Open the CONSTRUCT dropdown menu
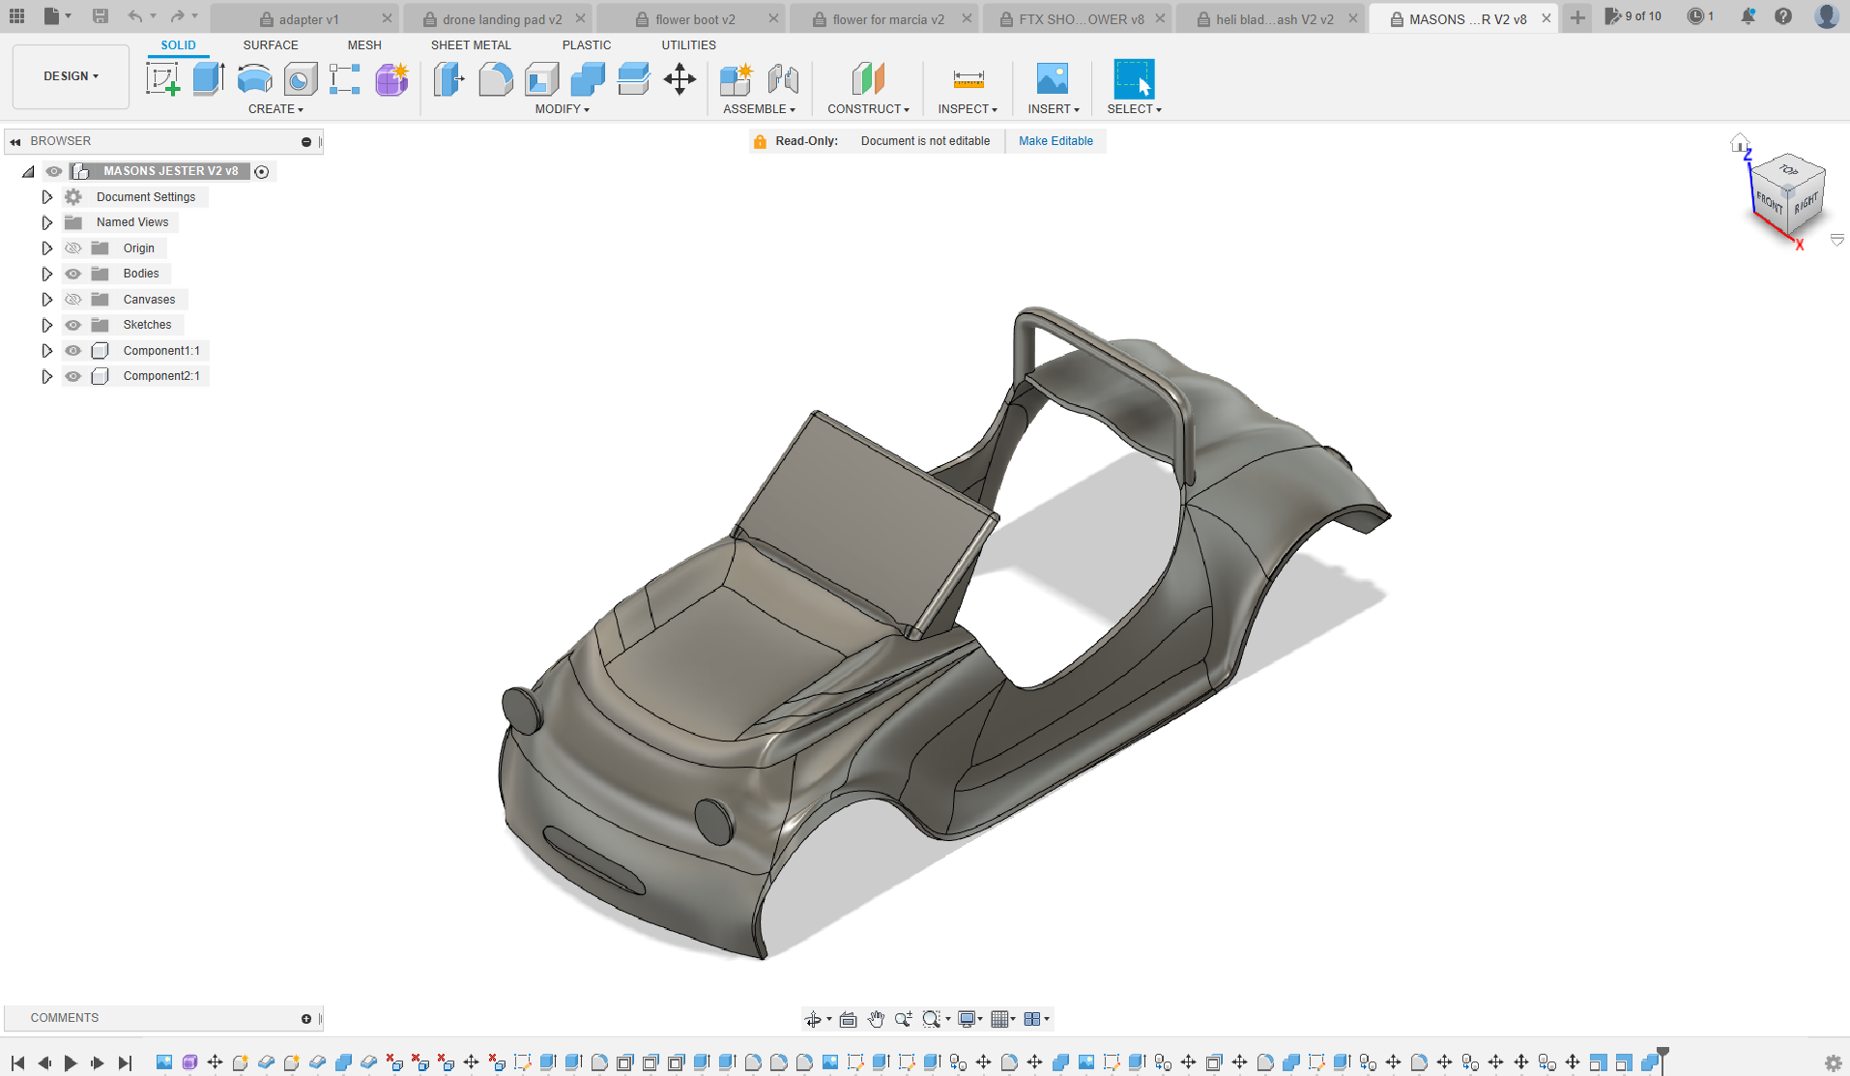The image size is (1850, 1076). click(868, 109)
